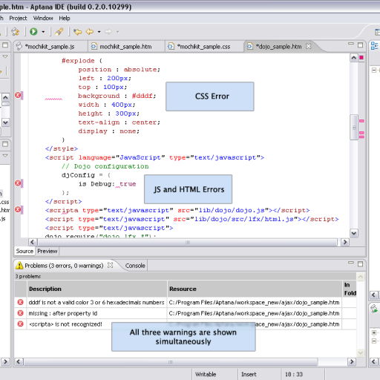Click the up arrow of editor vertical scrollbar
Image resolution: width=380 pixels, height=380 pixels.
354,58
